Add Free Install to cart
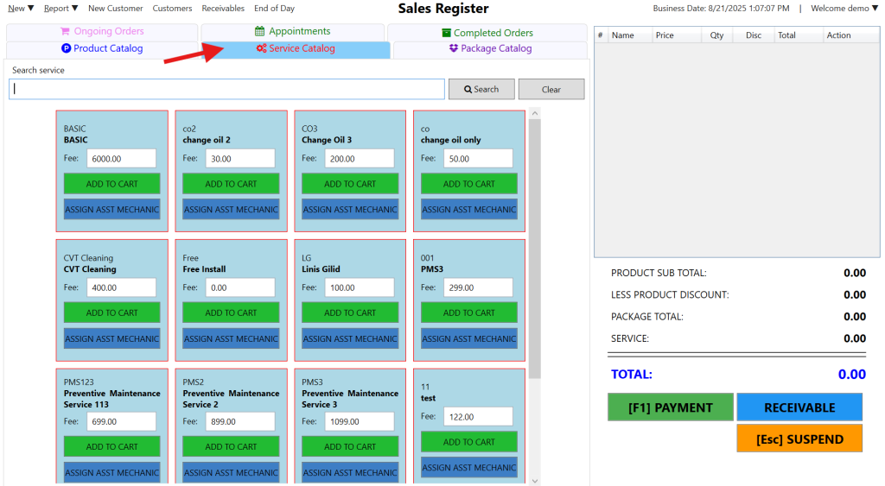Image resolution: width=885 pixels, height=486 pixels. click(x=231, y=312)
